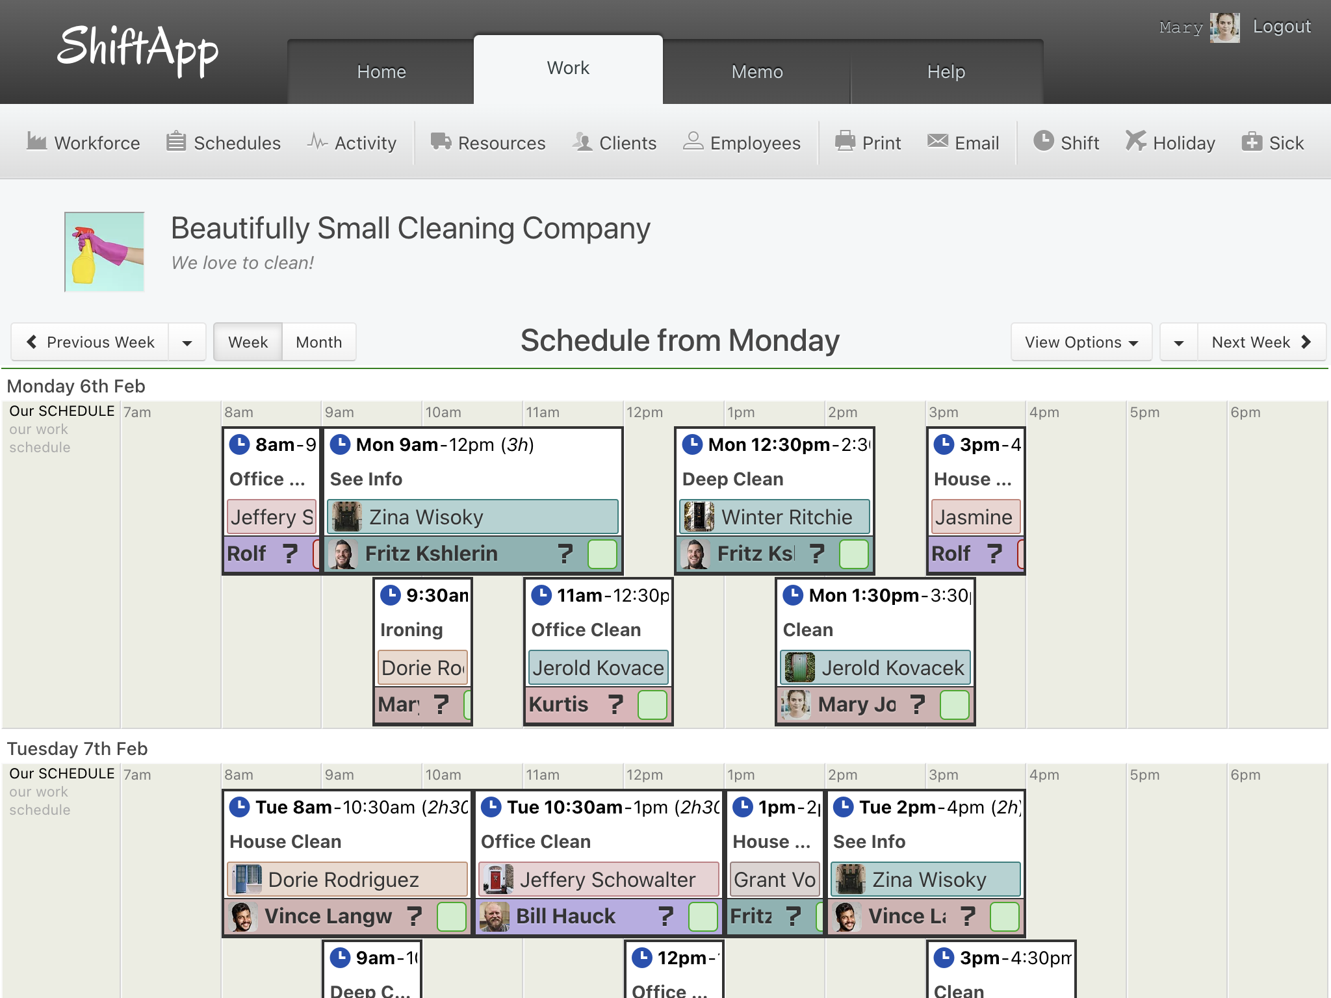Image resolution: width=1331 pixels, height=998 pixels.
Task: Open the Activity pulse icon
Action: [x=317, y=142]
